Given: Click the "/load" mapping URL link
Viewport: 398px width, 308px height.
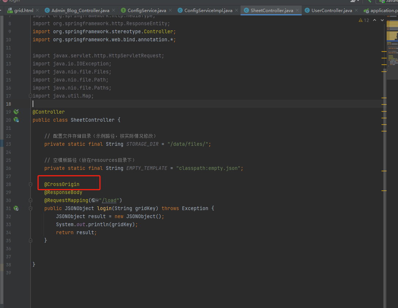Looking at the screenshot, I should (x=109, y=200).
